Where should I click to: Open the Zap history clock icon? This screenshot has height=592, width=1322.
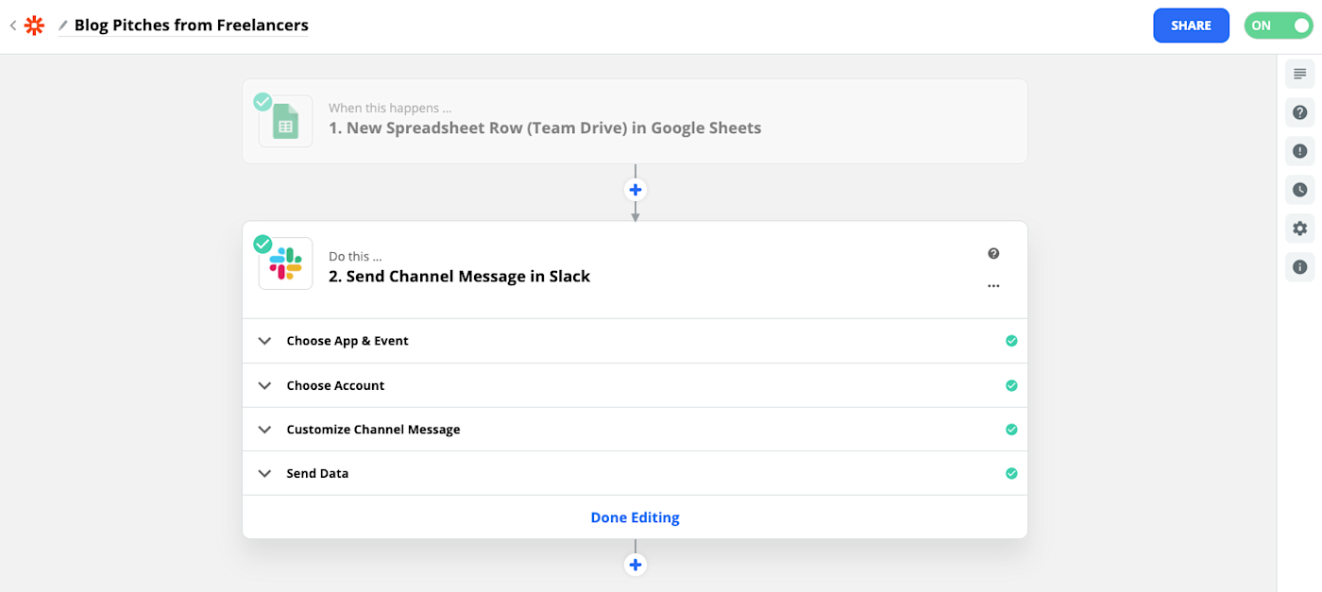[x=1300, y=190]
